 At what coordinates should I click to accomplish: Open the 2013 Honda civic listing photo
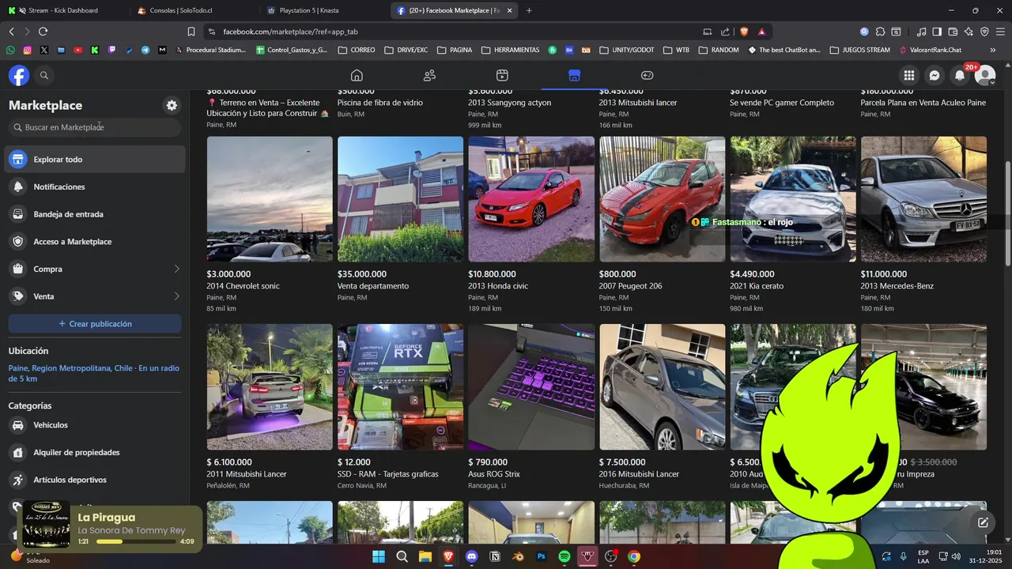pos(531,199)
